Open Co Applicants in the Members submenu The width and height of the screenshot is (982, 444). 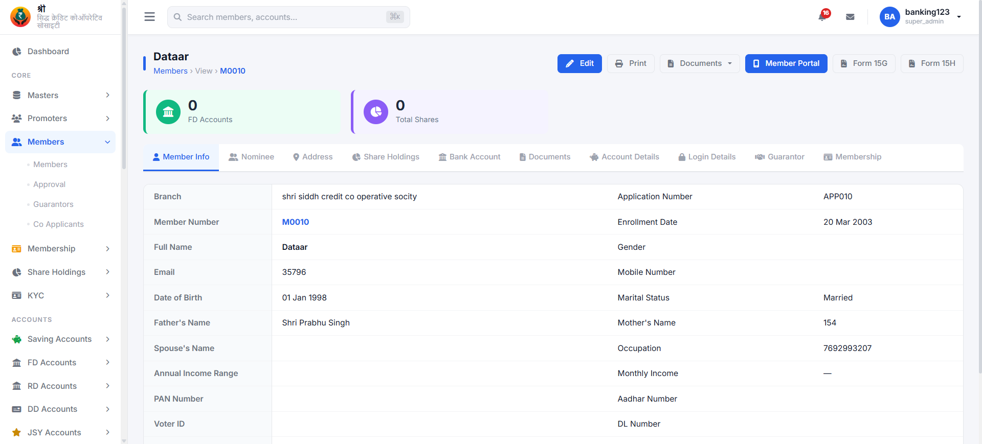pos(58,224)
